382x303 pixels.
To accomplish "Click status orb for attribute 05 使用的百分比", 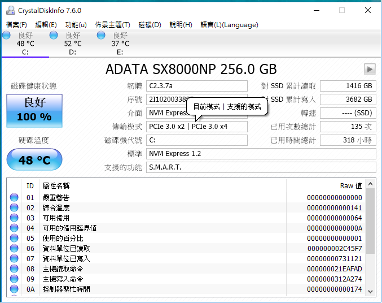I will coord(14,239).
